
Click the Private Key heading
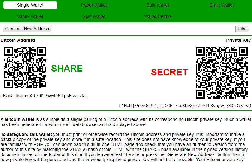(238, 40)
